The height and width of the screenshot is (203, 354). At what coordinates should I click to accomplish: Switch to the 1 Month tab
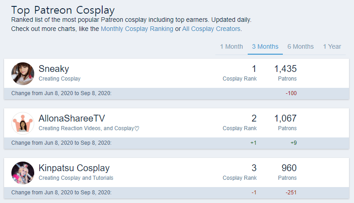tap(231, 46)
